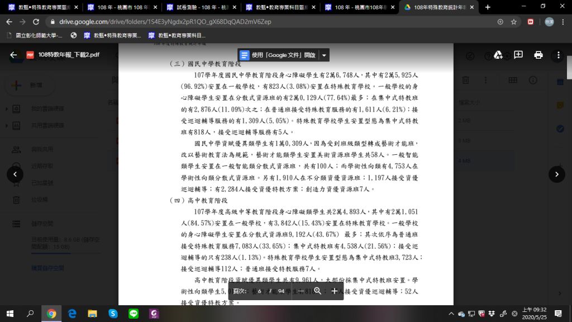Switch to grid view using the grid icon

tap(513, 80)
